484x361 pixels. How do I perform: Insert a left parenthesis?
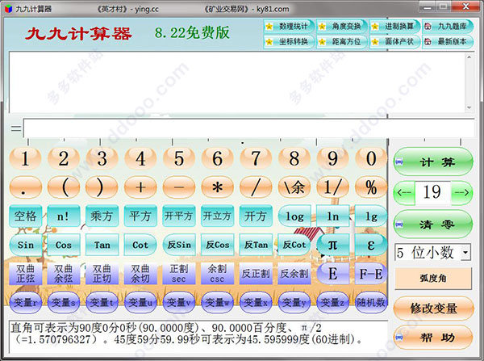[x=64, y=187]
